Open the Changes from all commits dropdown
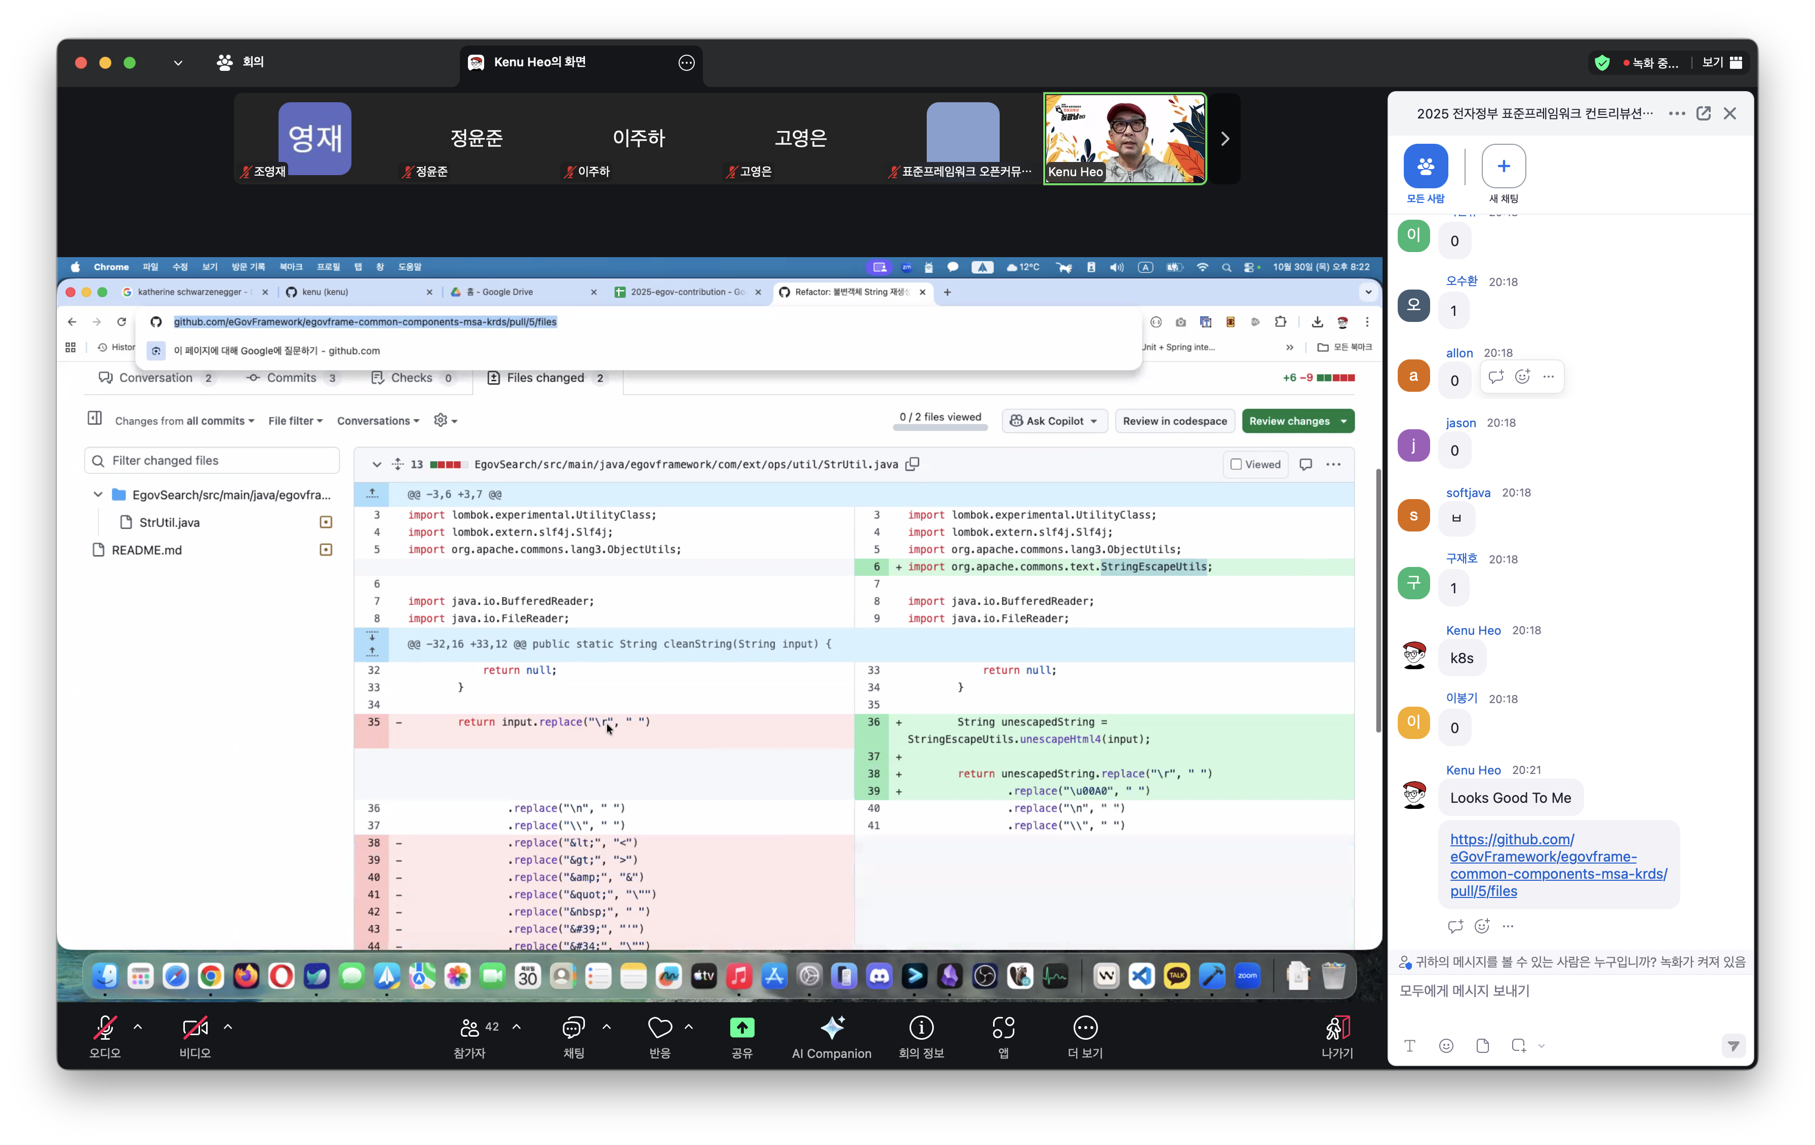 [x=185, y=421]
